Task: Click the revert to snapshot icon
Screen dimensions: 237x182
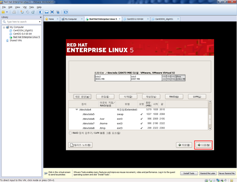Action: coord(28,12)
